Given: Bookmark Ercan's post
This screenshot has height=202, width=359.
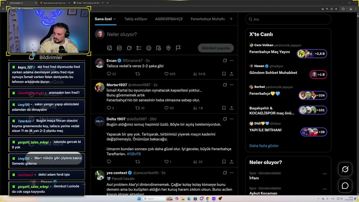Looking at the screenshot, I should 224,74.
